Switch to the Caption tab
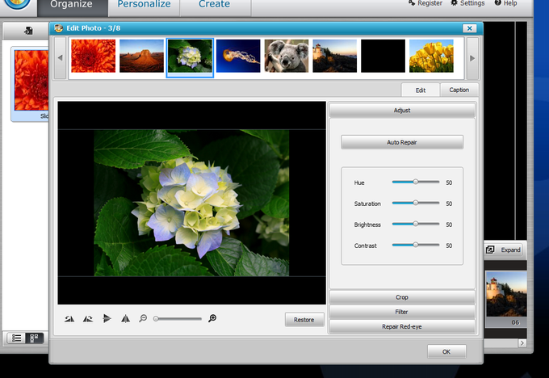 pos(459,90)
